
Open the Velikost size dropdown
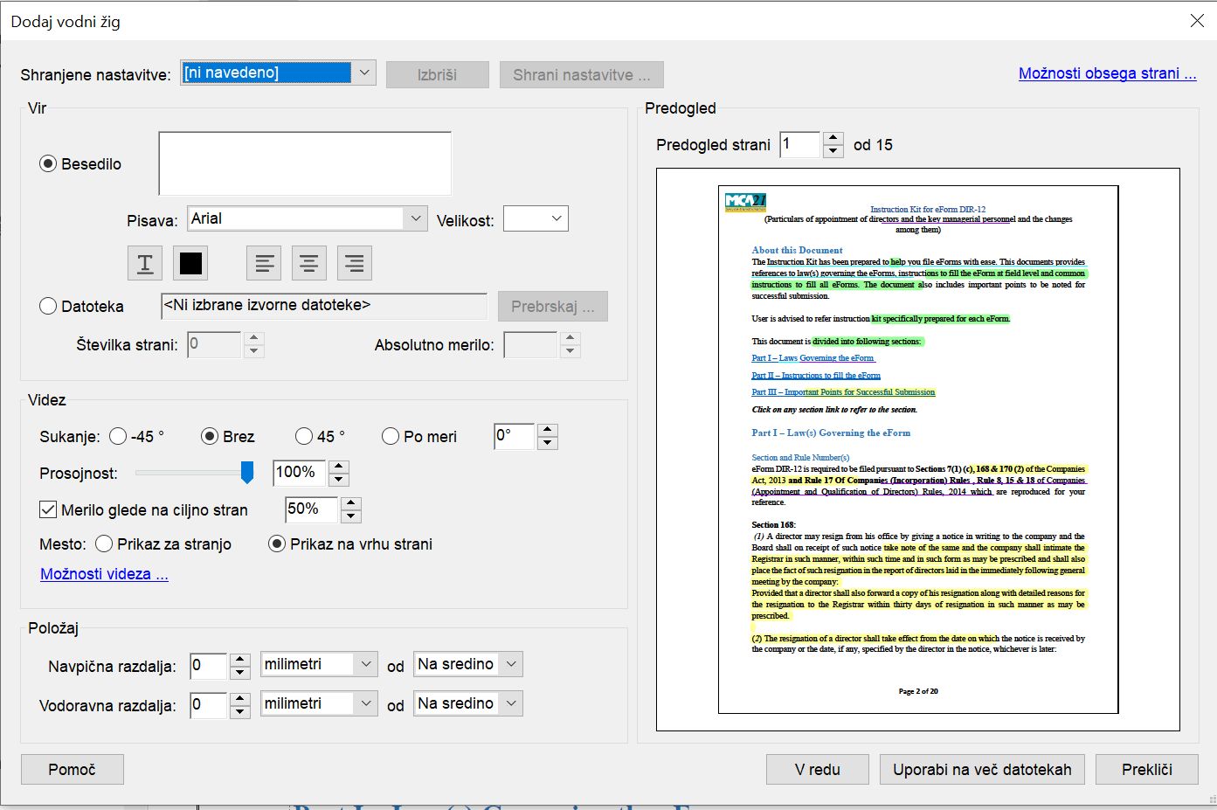click(536, 218)
